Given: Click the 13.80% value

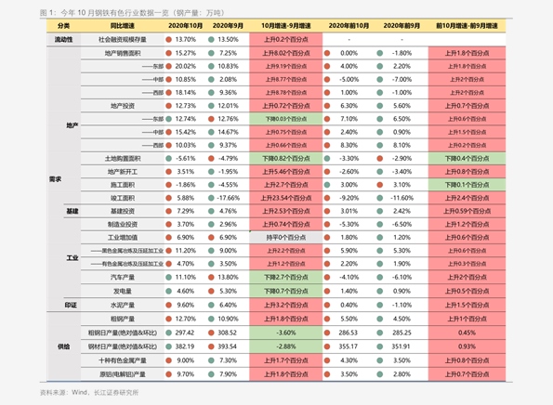Looking at the screenshot, I should 229,277.
